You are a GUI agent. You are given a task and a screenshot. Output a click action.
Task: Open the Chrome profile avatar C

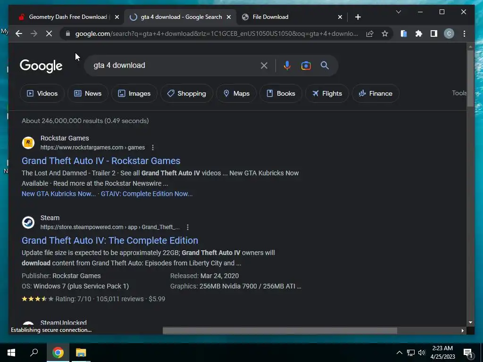[449, 33]
